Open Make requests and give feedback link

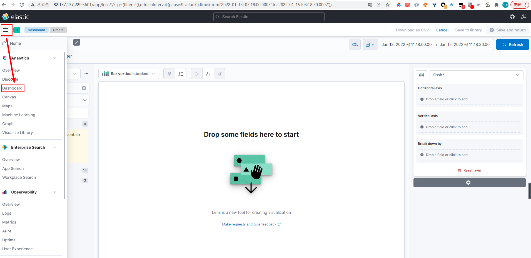251,224
